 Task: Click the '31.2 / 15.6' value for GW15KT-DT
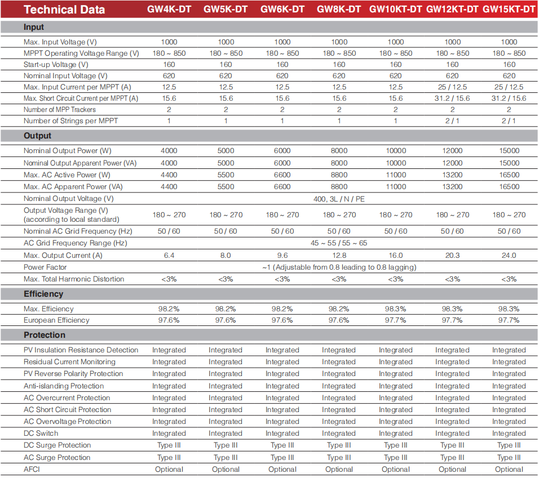click(x=509, y=99)
